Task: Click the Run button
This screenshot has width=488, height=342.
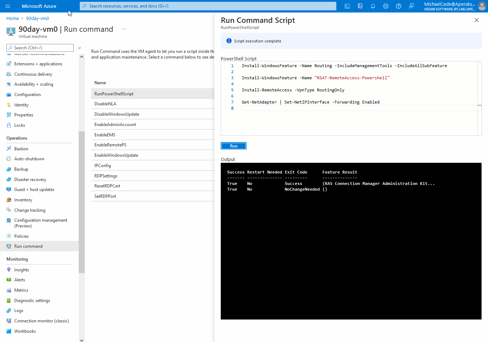Action: click(x=234, y=146)
